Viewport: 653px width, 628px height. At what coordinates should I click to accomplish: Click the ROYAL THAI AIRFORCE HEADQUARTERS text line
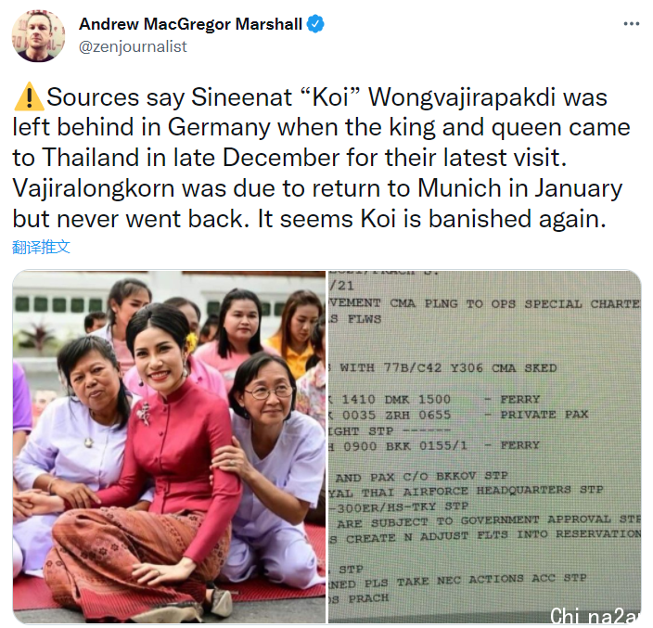tap(466, 491)
